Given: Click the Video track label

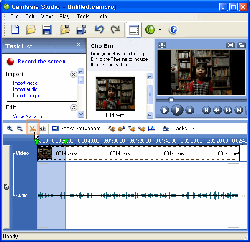Looking at the screenshot, I should tap(22, 153).
